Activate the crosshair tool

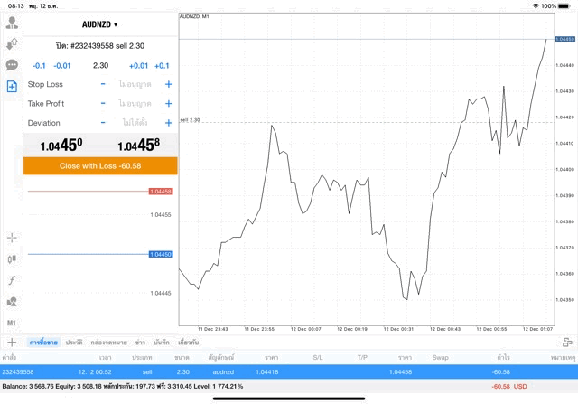click(12, 238)
